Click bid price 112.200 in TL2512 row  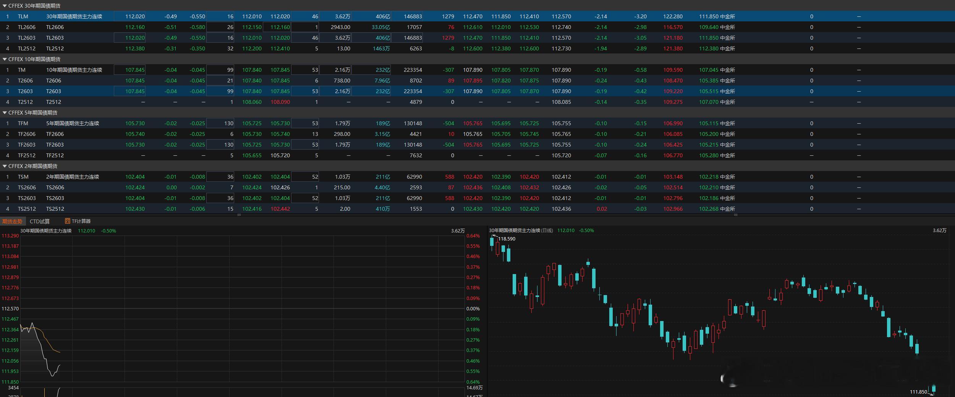pos(252,48)
